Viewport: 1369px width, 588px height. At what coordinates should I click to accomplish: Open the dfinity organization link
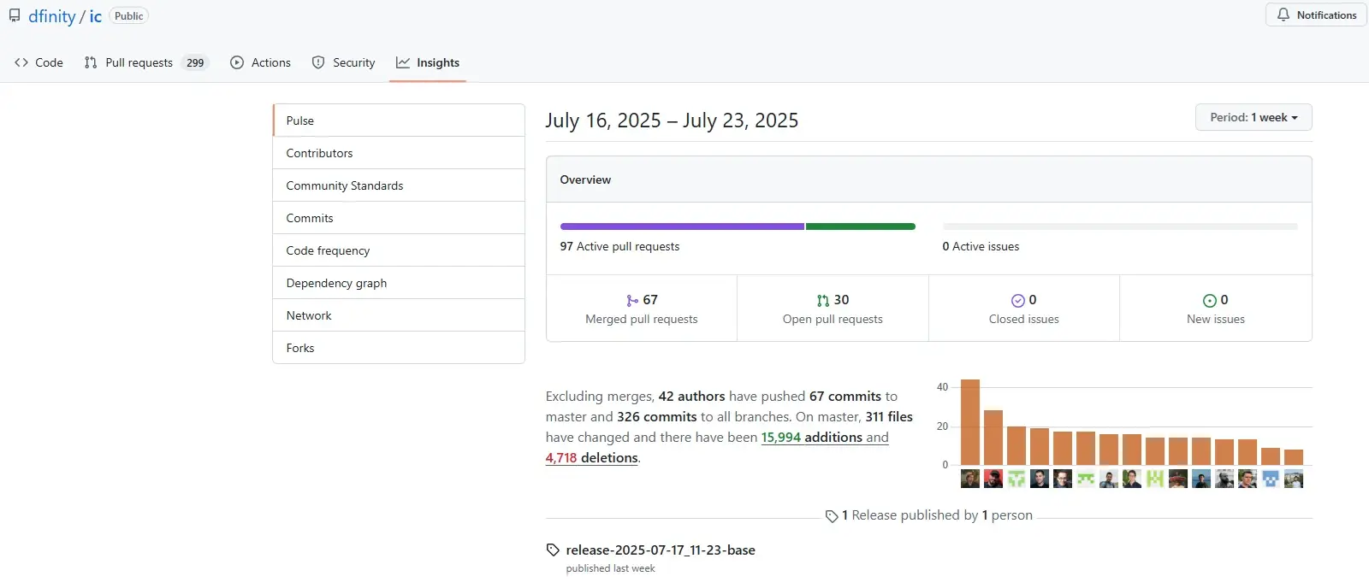pyautogui.click(x=52, y=16)
